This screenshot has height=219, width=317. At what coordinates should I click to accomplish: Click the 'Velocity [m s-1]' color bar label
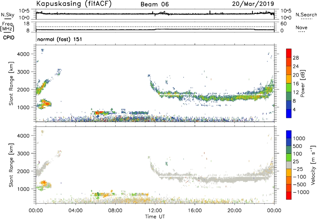click(x=313, y=165)
